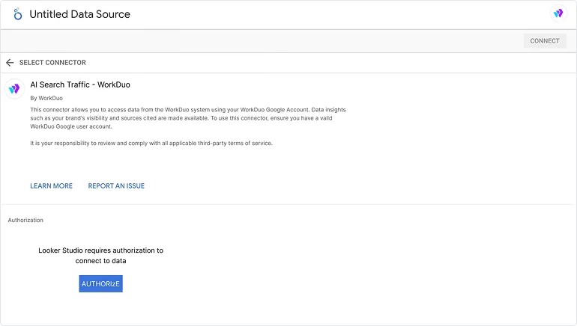Open the REPORT AN ISSUE link
577x326 pixels.
click(116, 185)
